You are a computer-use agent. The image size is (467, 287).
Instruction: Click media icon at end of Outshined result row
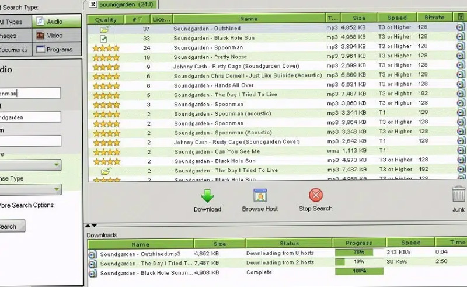click(461, 27)
